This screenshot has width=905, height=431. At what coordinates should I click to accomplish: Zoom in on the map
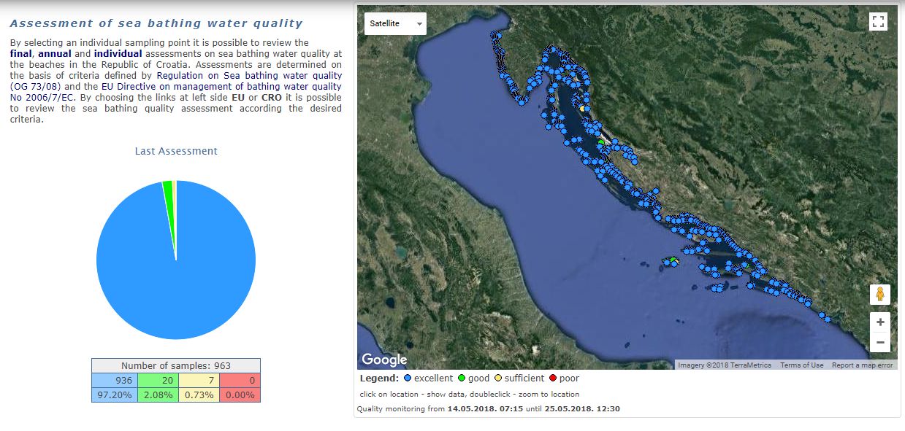coord(879,322)
